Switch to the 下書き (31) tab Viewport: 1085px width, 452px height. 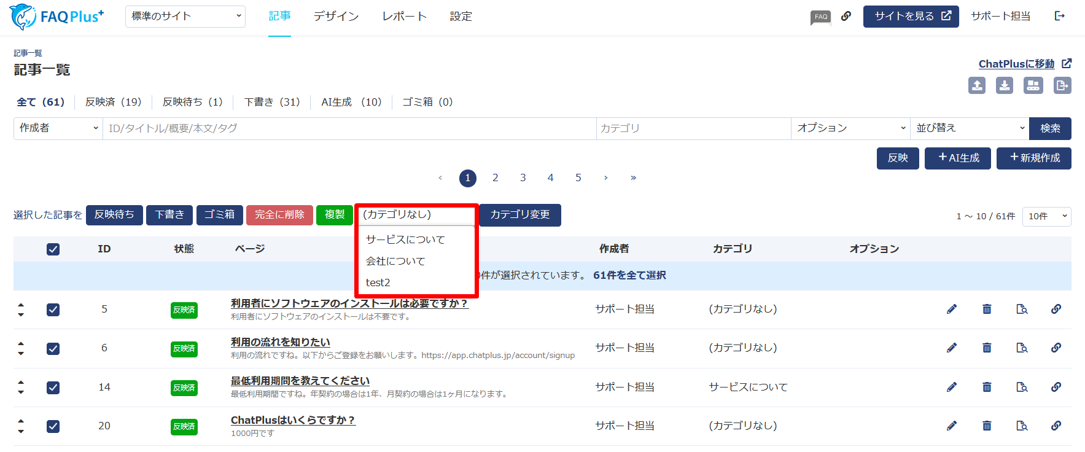pyautogui.click(x=272, y=102)
